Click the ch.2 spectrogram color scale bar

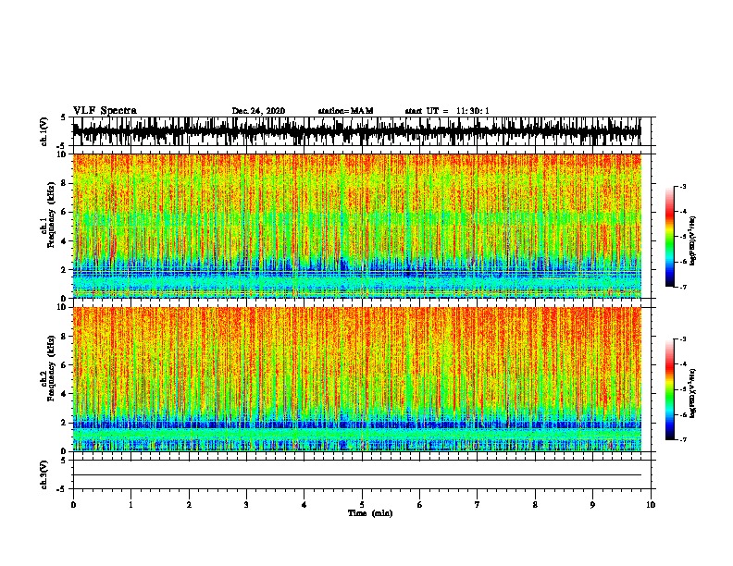(x=670, y=389)
